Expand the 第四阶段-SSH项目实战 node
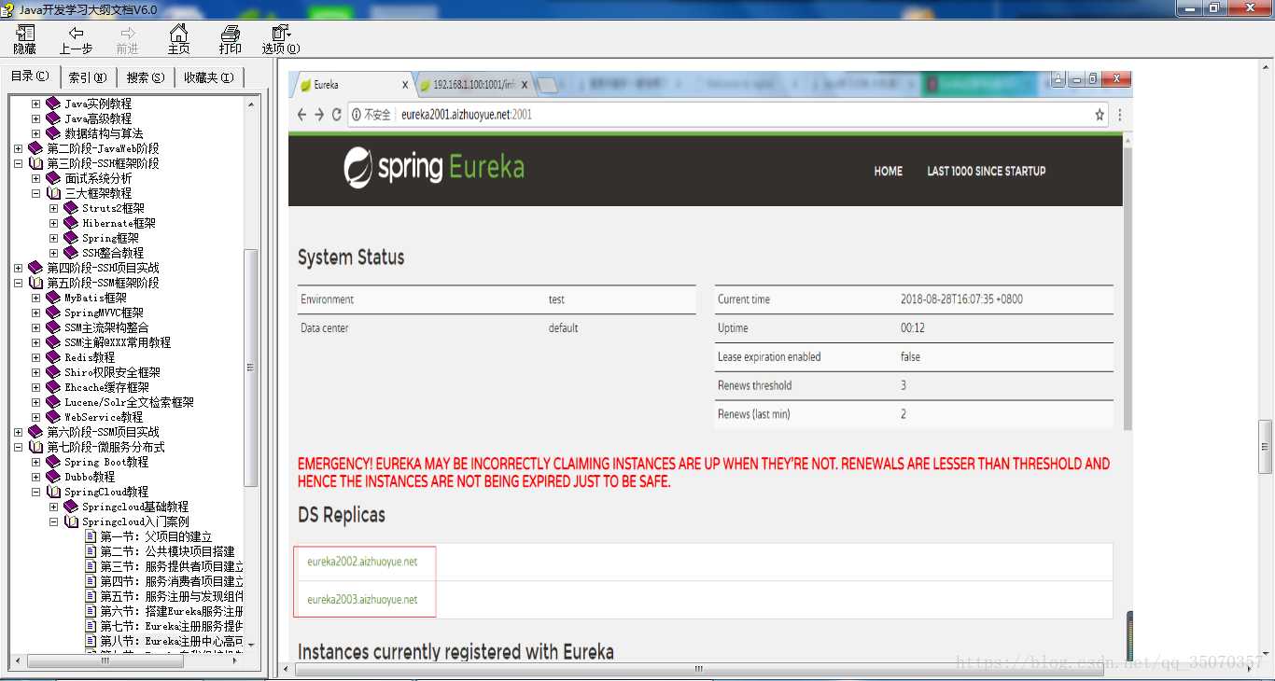 [18, 268]
